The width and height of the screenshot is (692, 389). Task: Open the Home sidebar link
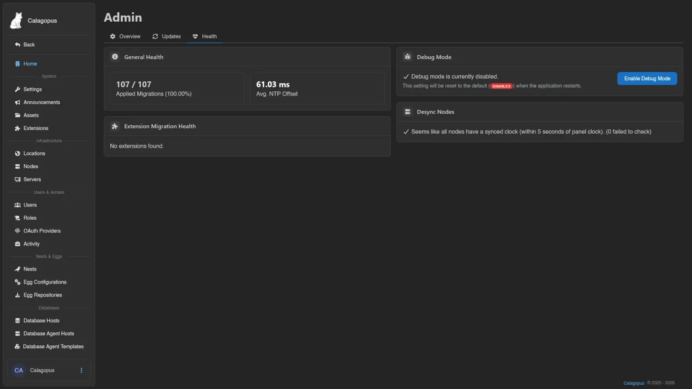coord(49,64)
